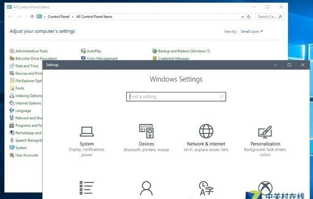Click the AutoPlay icon in Control Panel
Image resolution: width=313 pixels, height=199 pixels.
pos(83,51)
